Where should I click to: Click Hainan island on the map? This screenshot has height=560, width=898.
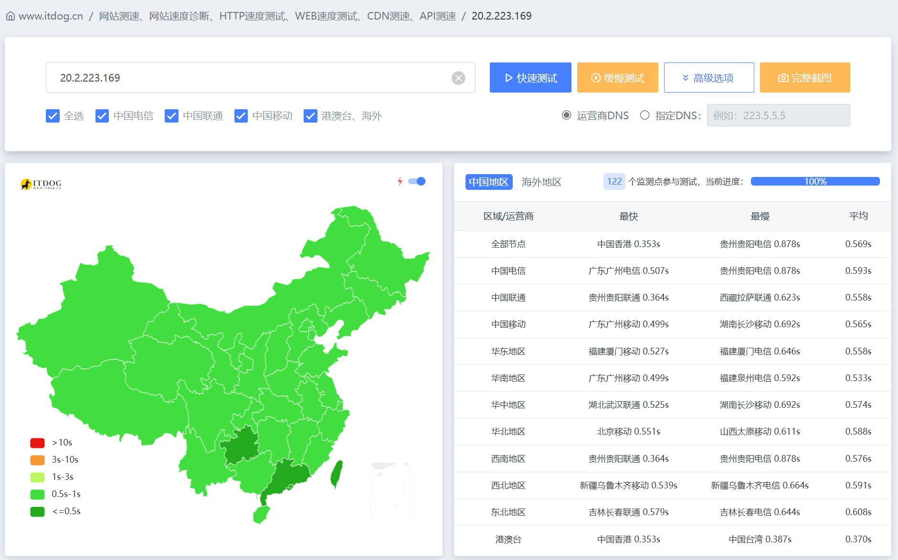coord(261,515)
